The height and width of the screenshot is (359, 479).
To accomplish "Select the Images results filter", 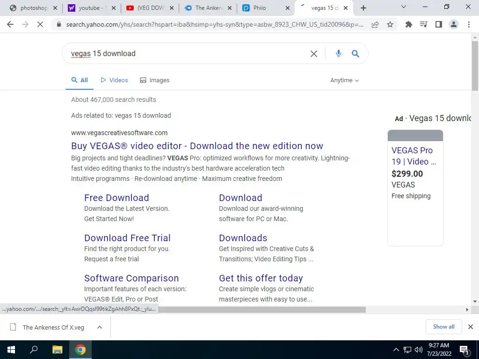I will click(154, 80).
